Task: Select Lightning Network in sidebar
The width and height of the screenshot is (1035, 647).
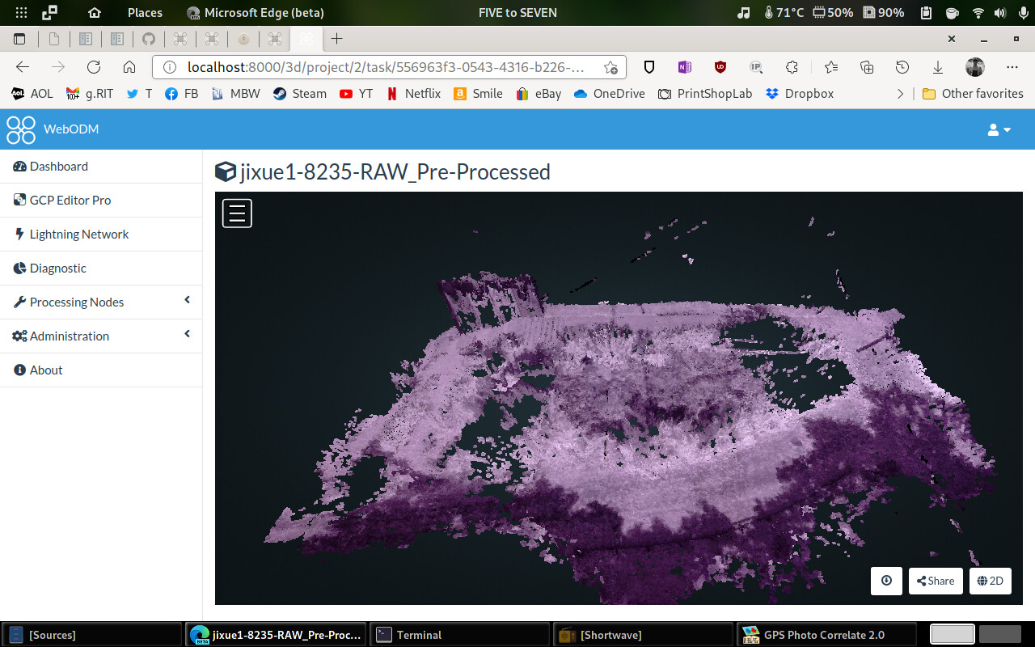Action: click(79, 235)
